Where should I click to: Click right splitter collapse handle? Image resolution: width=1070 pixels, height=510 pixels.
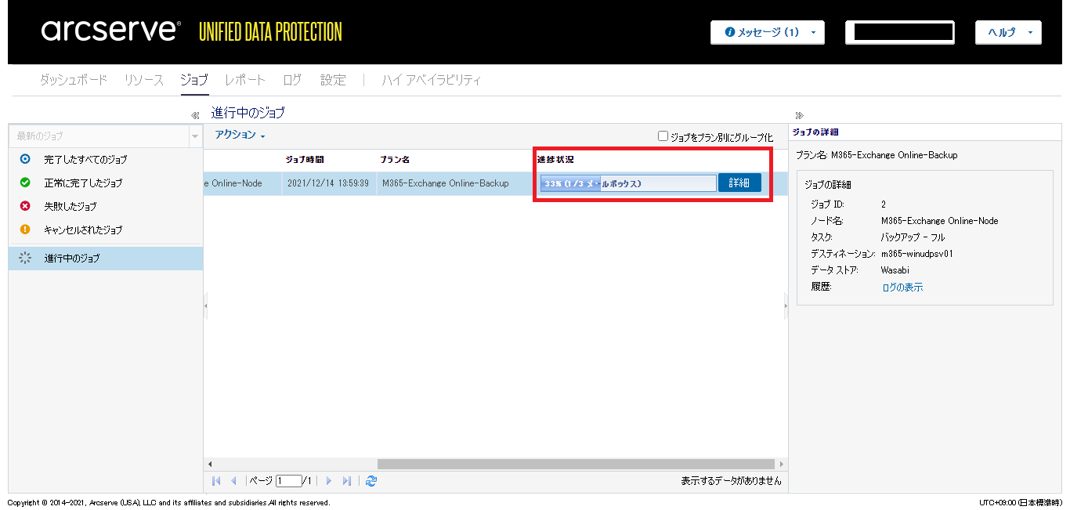click(x=786, y=306)
